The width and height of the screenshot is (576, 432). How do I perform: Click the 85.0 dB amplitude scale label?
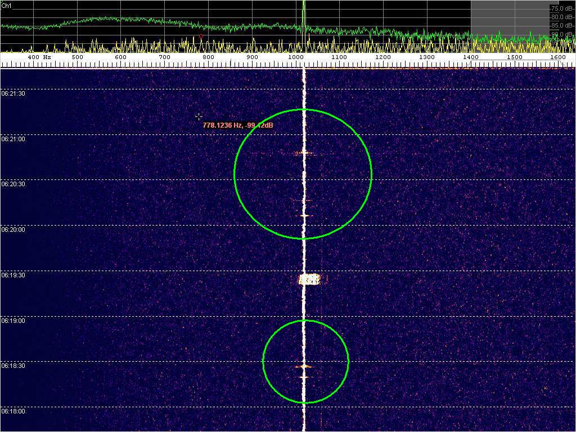coord(562,25)
